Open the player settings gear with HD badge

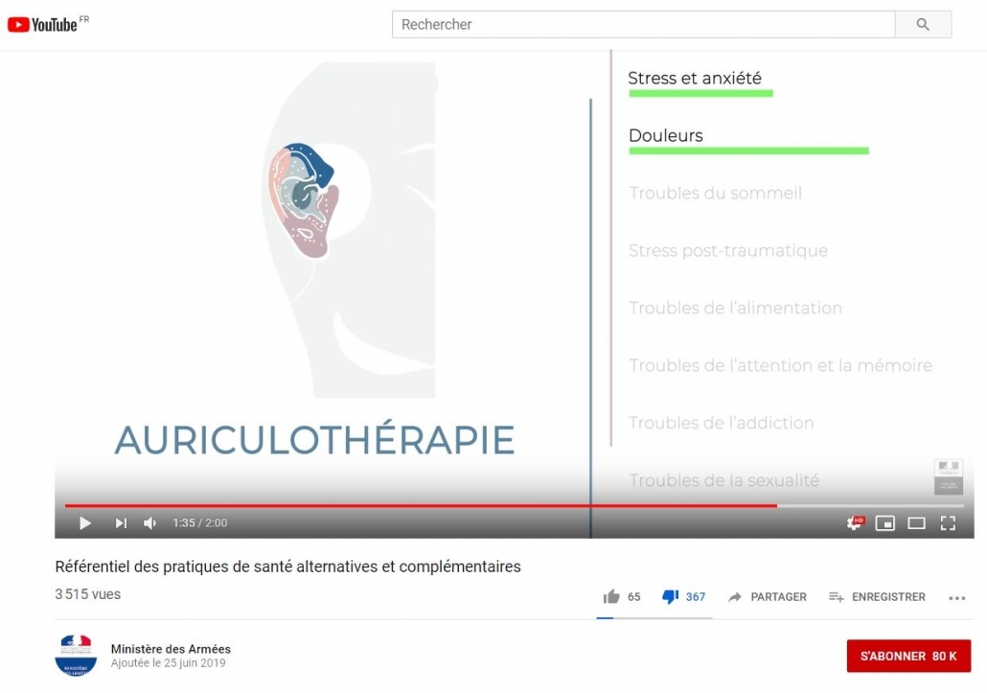pyautogui.click(x=854, y=523)
